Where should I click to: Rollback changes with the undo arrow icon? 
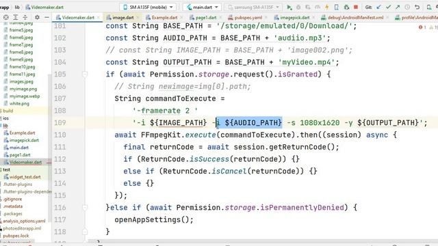pos(417,8)
